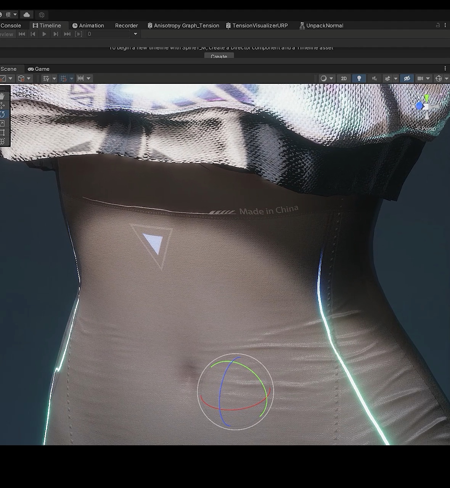Toggle scene lighting lightbulb
450x488 pixels.
359,79
